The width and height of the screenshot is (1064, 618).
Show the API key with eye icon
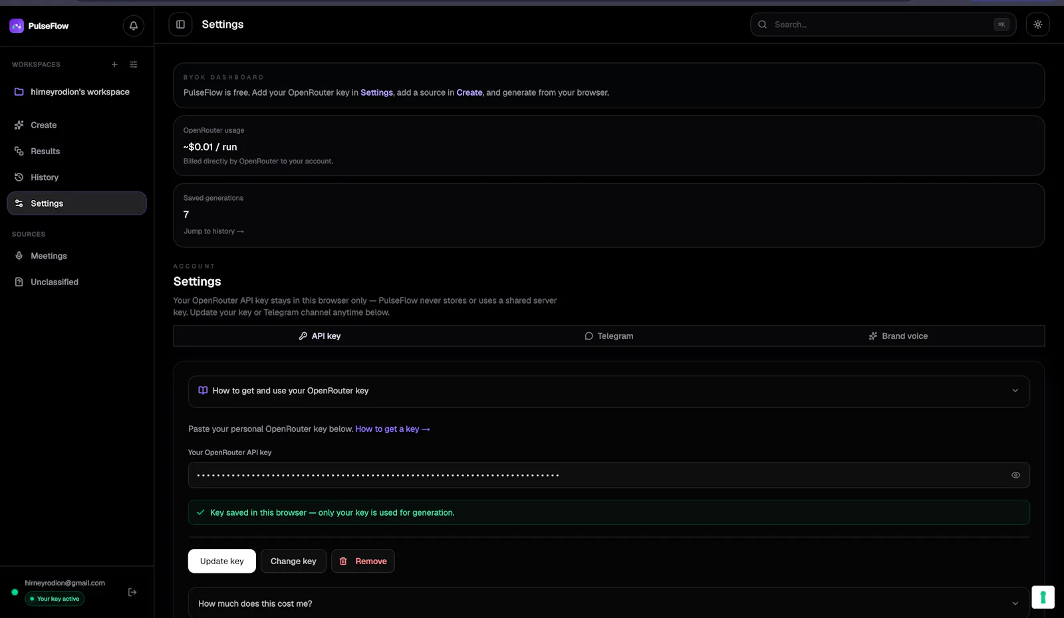click(x=1015, y=475)
